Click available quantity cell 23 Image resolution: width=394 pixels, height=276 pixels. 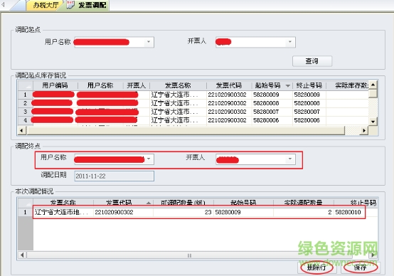[x=183, y=212]
